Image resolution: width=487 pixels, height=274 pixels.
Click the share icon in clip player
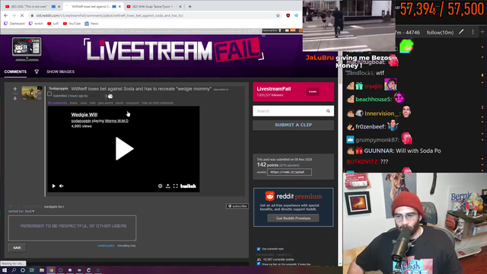(167, 186)
